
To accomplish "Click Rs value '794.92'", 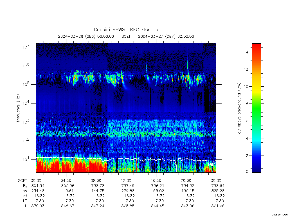I will [188, 186].
